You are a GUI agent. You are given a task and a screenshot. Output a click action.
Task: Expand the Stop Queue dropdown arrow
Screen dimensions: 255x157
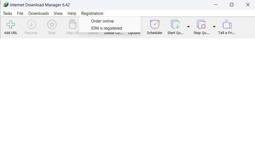[x=214, y=27]
